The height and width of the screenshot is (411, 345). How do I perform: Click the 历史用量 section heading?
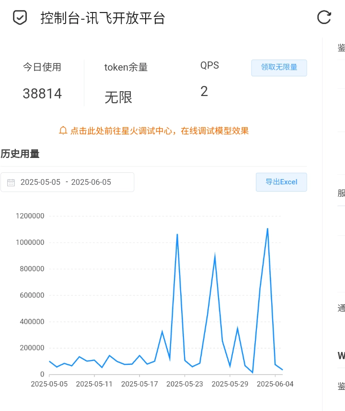pyautogui.click(x=20, y=154)
